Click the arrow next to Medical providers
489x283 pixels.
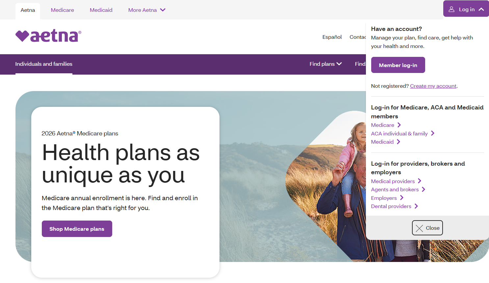(420, 181)
